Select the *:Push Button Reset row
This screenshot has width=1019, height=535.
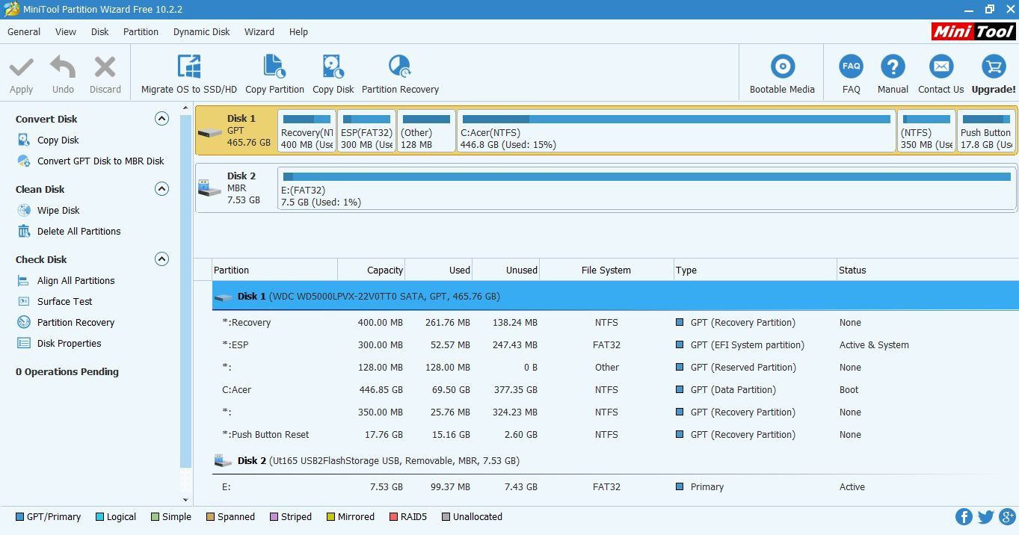click(615, 434)
